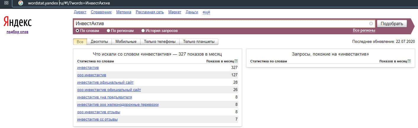Click the clear search field X icon
Image resolution: width=418 pixels, height=128 pixels.
point(371,24)
